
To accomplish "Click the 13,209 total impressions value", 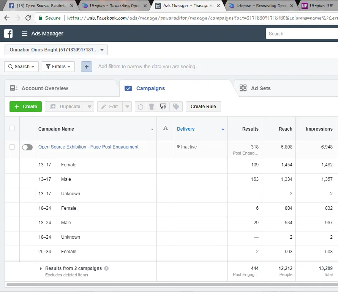I will (325, 268).
